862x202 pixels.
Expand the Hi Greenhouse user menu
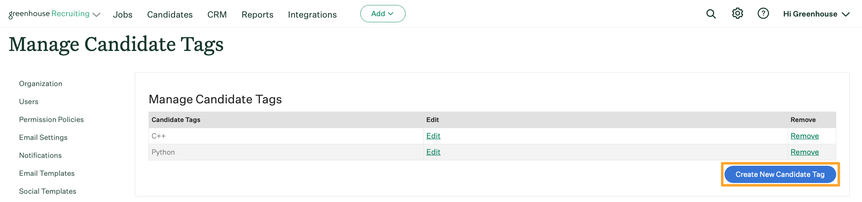tap(816, 14)
